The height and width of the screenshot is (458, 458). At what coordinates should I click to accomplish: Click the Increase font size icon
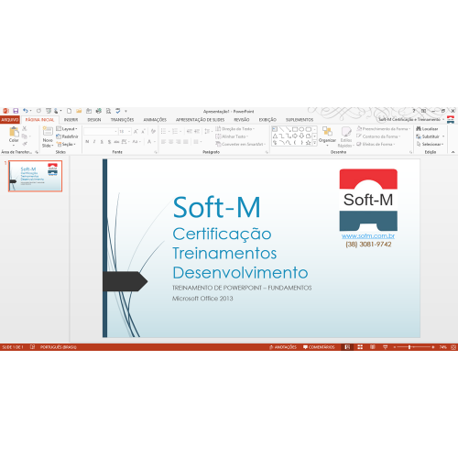pyautogui.click(x=136, y=132)
